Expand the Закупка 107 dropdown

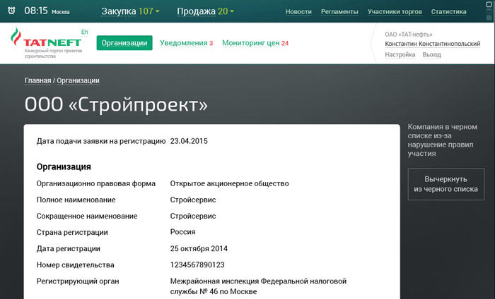pyautogui.click(x=130, y=11)
